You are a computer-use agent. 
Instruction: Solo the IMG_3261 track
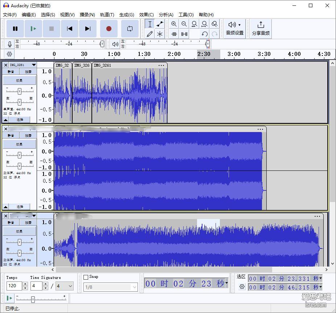[28, 72]
